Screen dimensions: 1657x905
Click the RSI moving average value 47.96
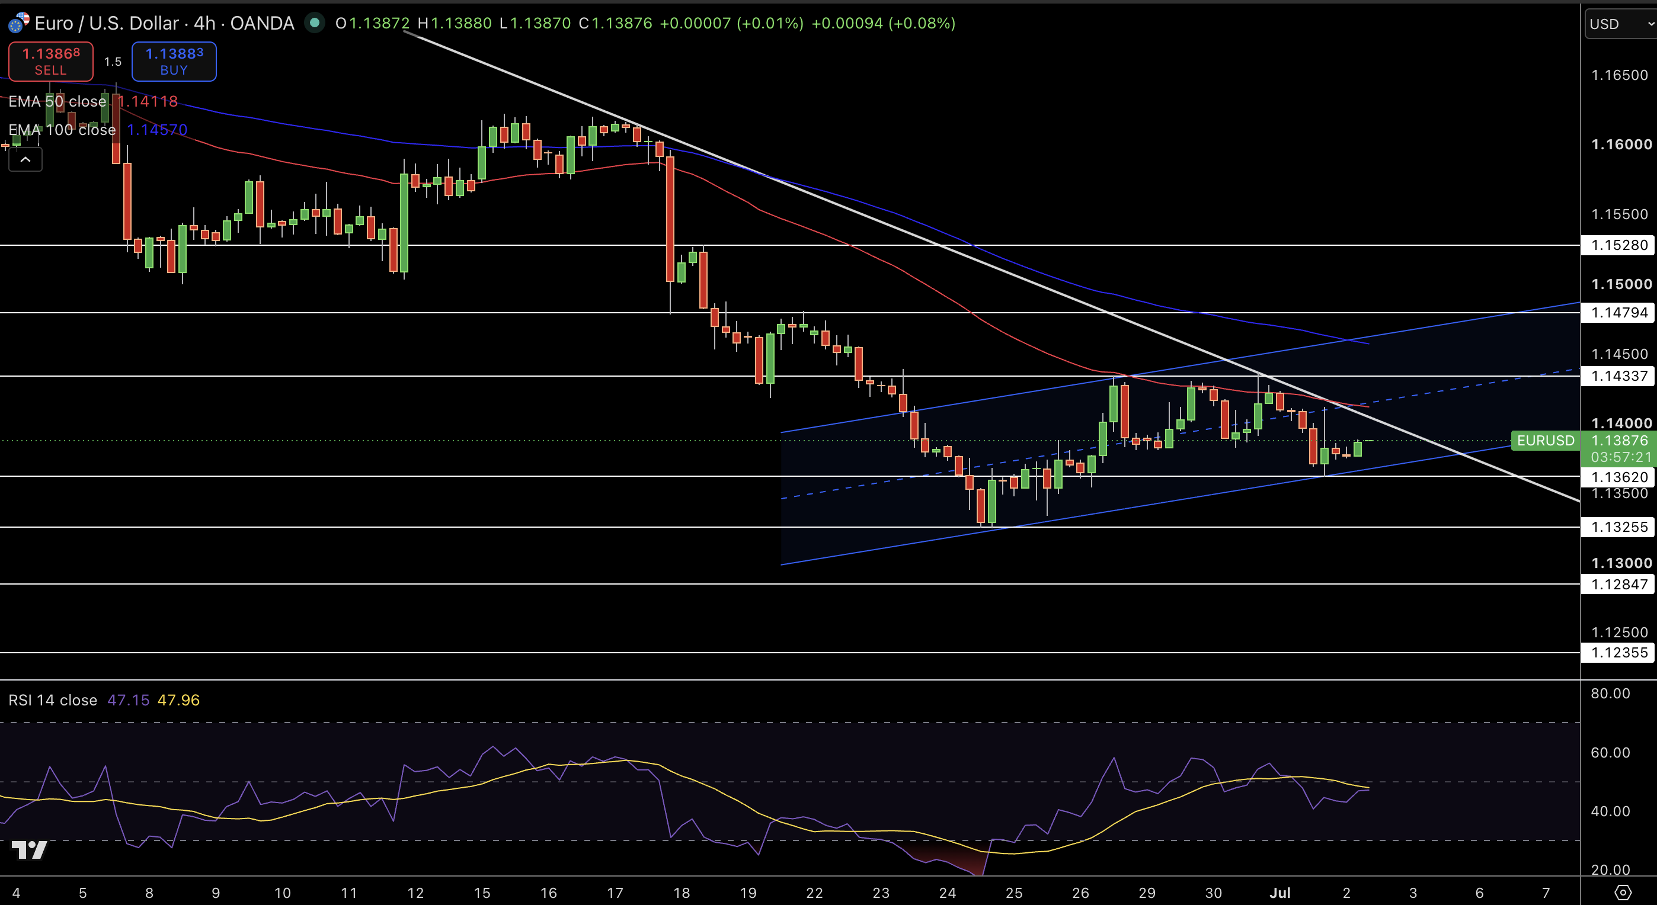178,700
